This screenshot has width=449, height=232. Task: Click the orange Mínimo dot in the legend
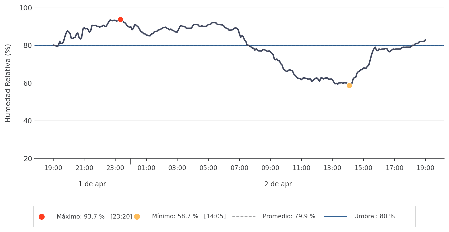137,217
